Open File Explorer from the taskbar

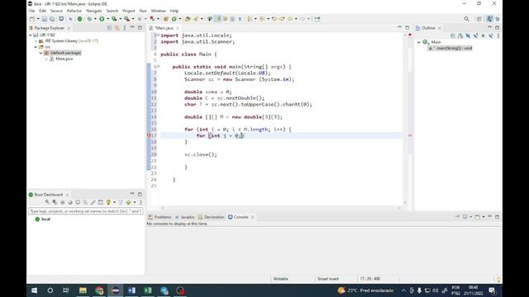[x=83, y=290]
